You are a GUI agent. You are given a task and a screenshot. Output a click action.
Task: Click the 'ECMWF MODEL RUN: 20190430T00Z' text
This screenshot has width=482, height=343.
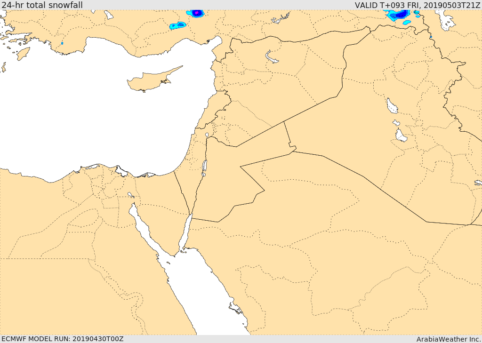coord(63,339)
